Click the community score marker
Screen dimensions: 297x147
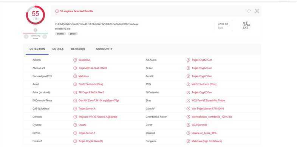coord(36,30)
